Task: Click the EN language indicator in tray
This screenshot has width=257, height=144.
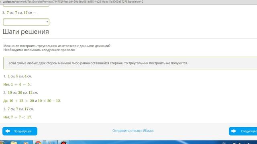Action: click(x=224, y=143)
